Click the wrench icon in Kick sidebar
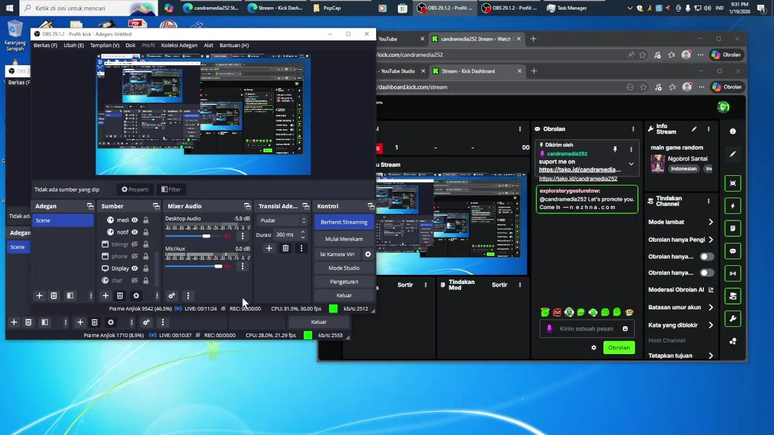774x435 pixels. [733, 318]
